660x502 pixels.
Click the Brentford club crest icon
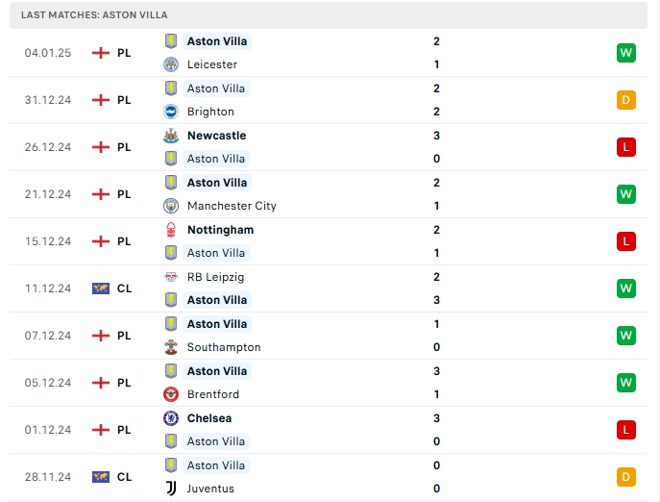point(171,394)
